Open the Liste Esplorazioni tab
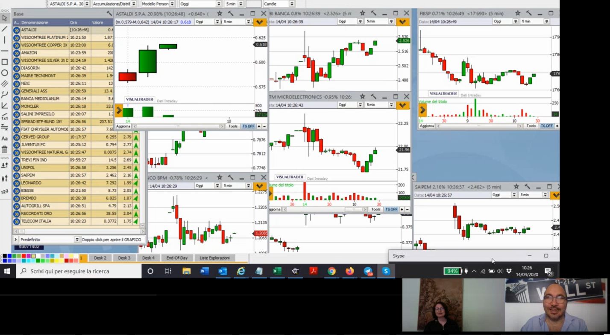Viewport: 610px width, 335px height. 214,258
